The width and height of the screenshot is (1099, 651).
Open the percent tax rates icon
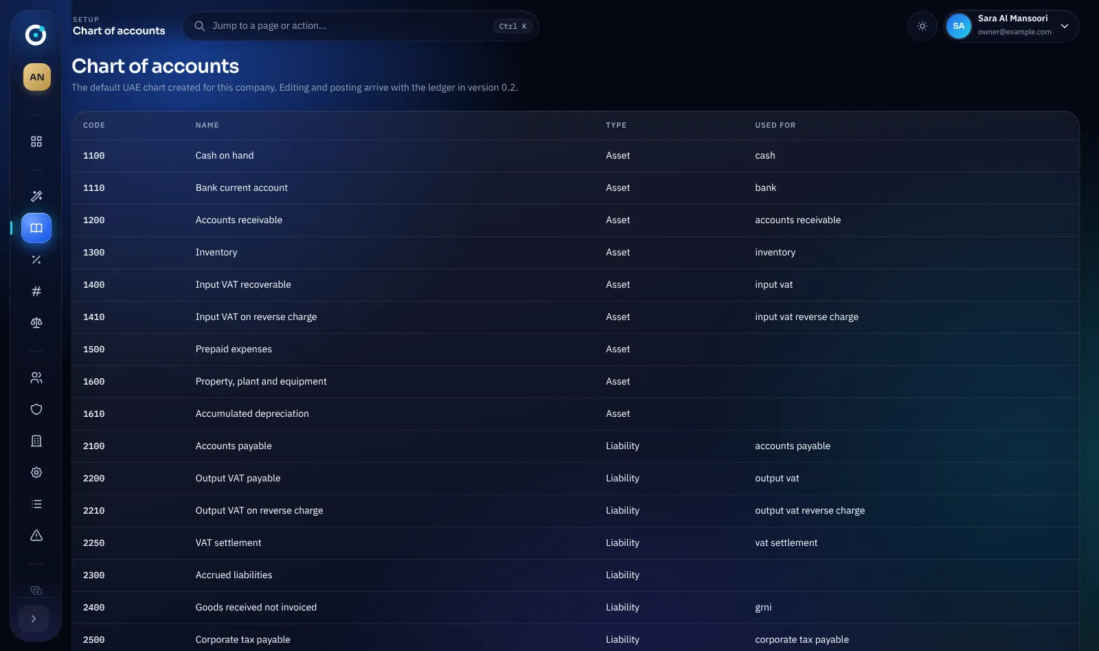(x=36, y=260)
